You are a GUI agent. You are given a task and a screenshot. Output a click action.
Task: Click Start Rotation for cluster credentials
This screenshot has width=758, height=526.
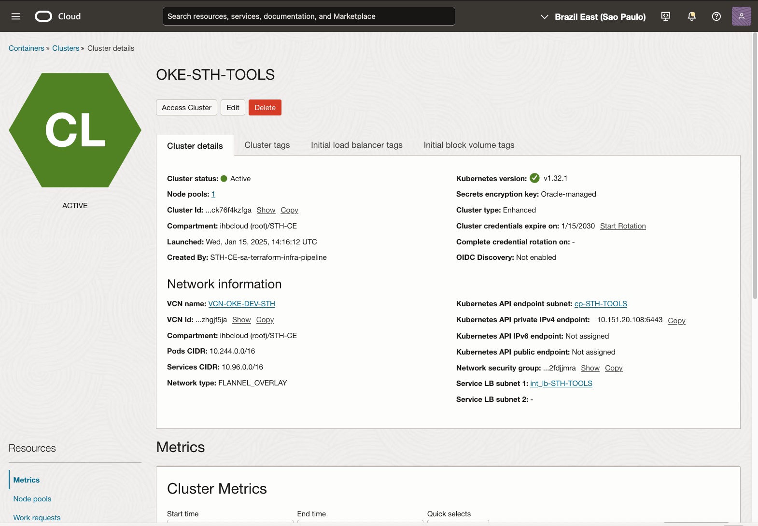[623, 226]
